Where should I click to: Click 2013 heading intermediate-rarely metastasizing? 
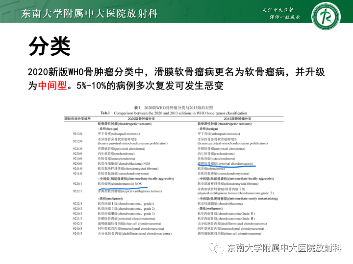pyautogui.click(x=238, y=198)
